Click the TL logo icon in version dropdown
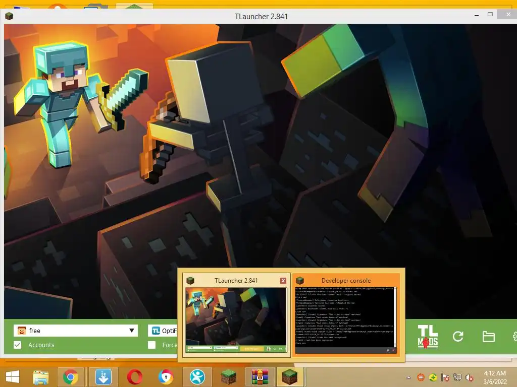Viewport: 517px width, 387px height. point(156,331)
